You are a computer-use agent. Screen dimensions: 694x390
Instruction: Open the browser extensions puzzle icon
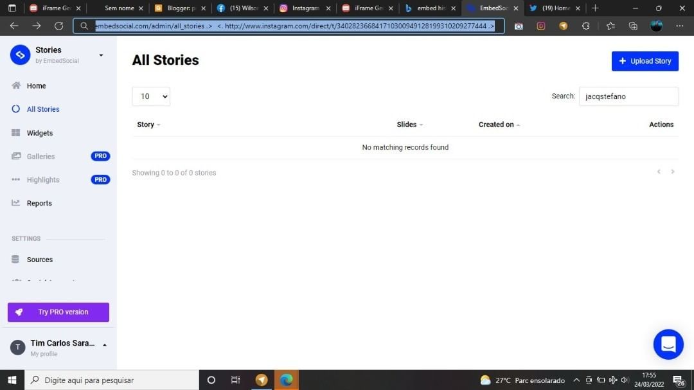(586, 26)
